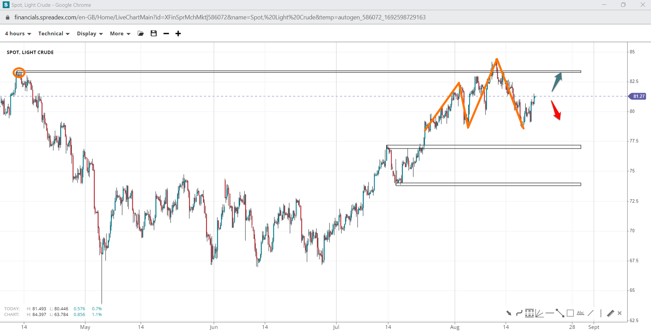This screenshot has height=334, width=651.
Task: Save the current chart with disk icon
Action: 153,33
